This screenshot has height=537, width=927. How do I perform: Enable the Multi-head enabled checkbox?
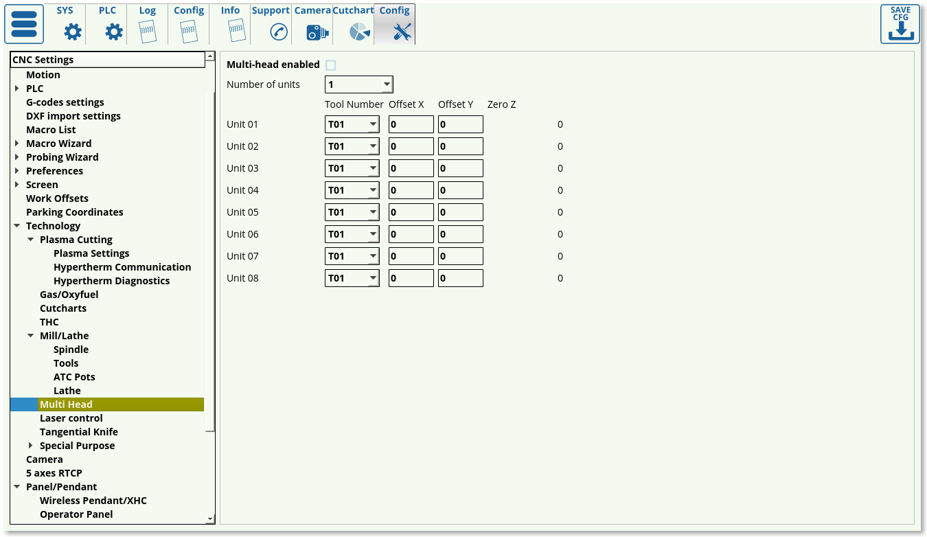coord(331,65)
